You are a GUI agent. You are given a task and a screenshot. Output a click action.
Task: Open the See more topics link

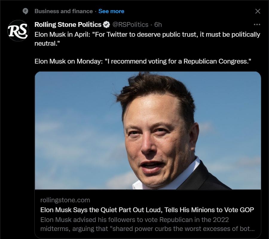pyautogui.click(x=111, y=11)
